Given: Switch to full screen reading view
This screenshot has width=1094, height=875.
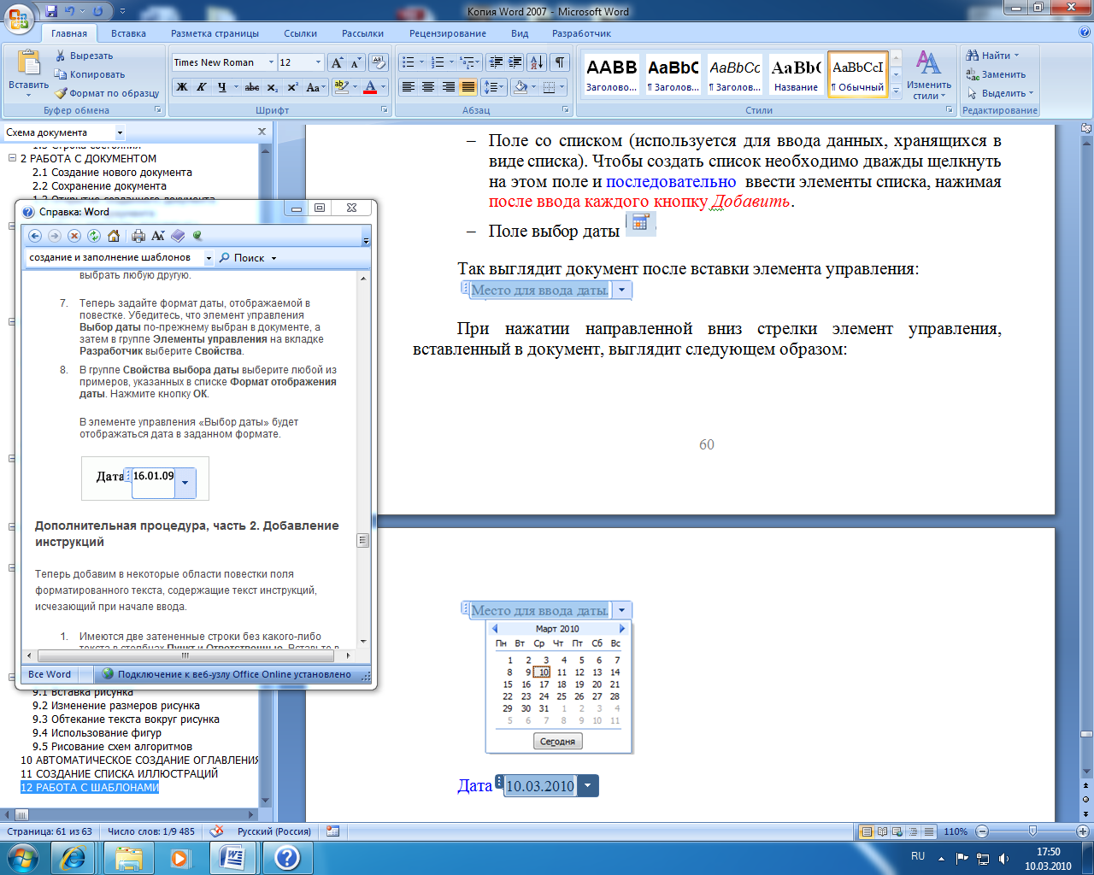Looking at the screenshot, I should click(x=882, y=831).
